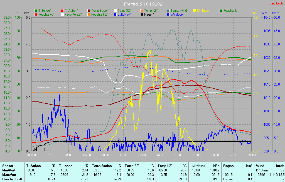Click the black Regen legend swatch
285x182 pixels.
click(141, 14)
